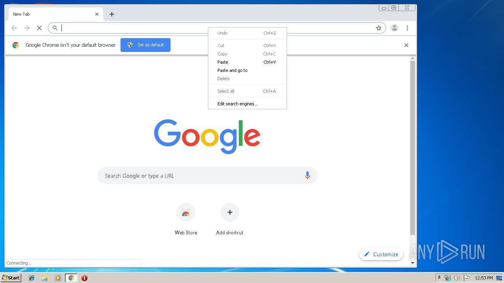Click the scrollbar down arrow

[x=413, y=263]
